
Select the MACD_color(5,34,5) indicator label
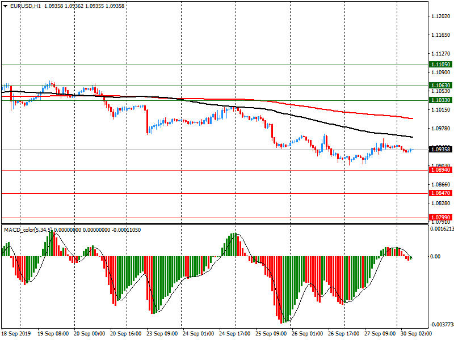(28, 230)
